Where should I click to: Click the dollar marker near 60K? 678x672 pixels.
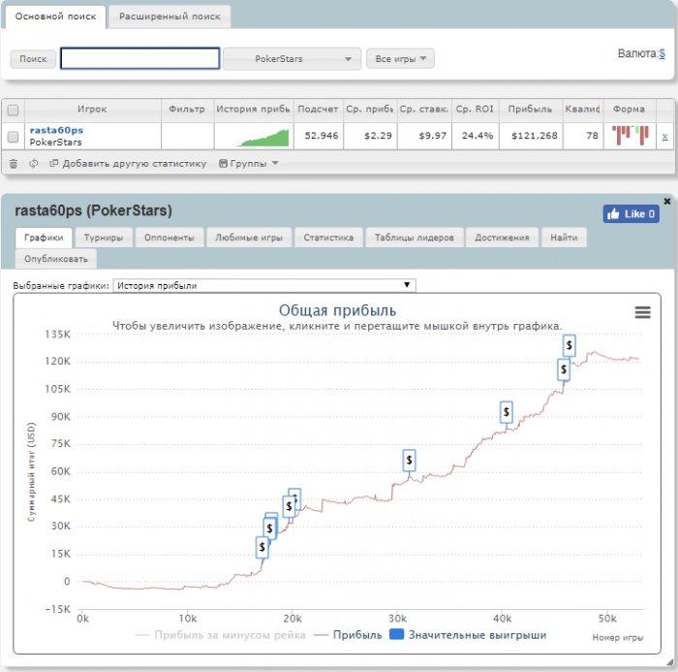tap(409, 460)
